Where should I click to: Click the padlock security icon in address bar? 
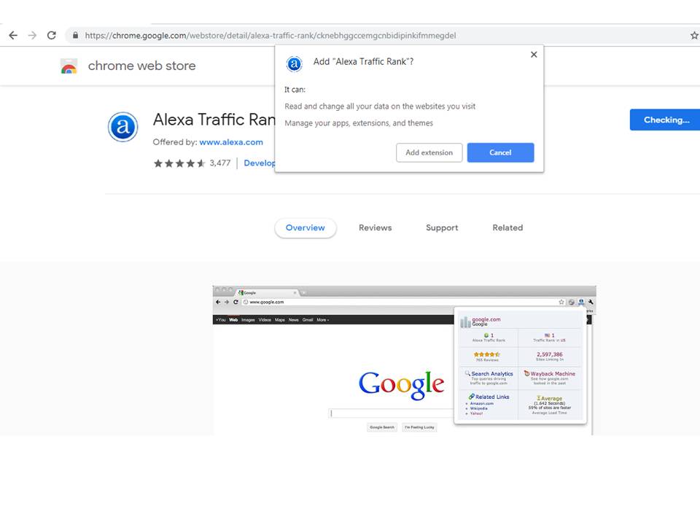pos(75,35)
